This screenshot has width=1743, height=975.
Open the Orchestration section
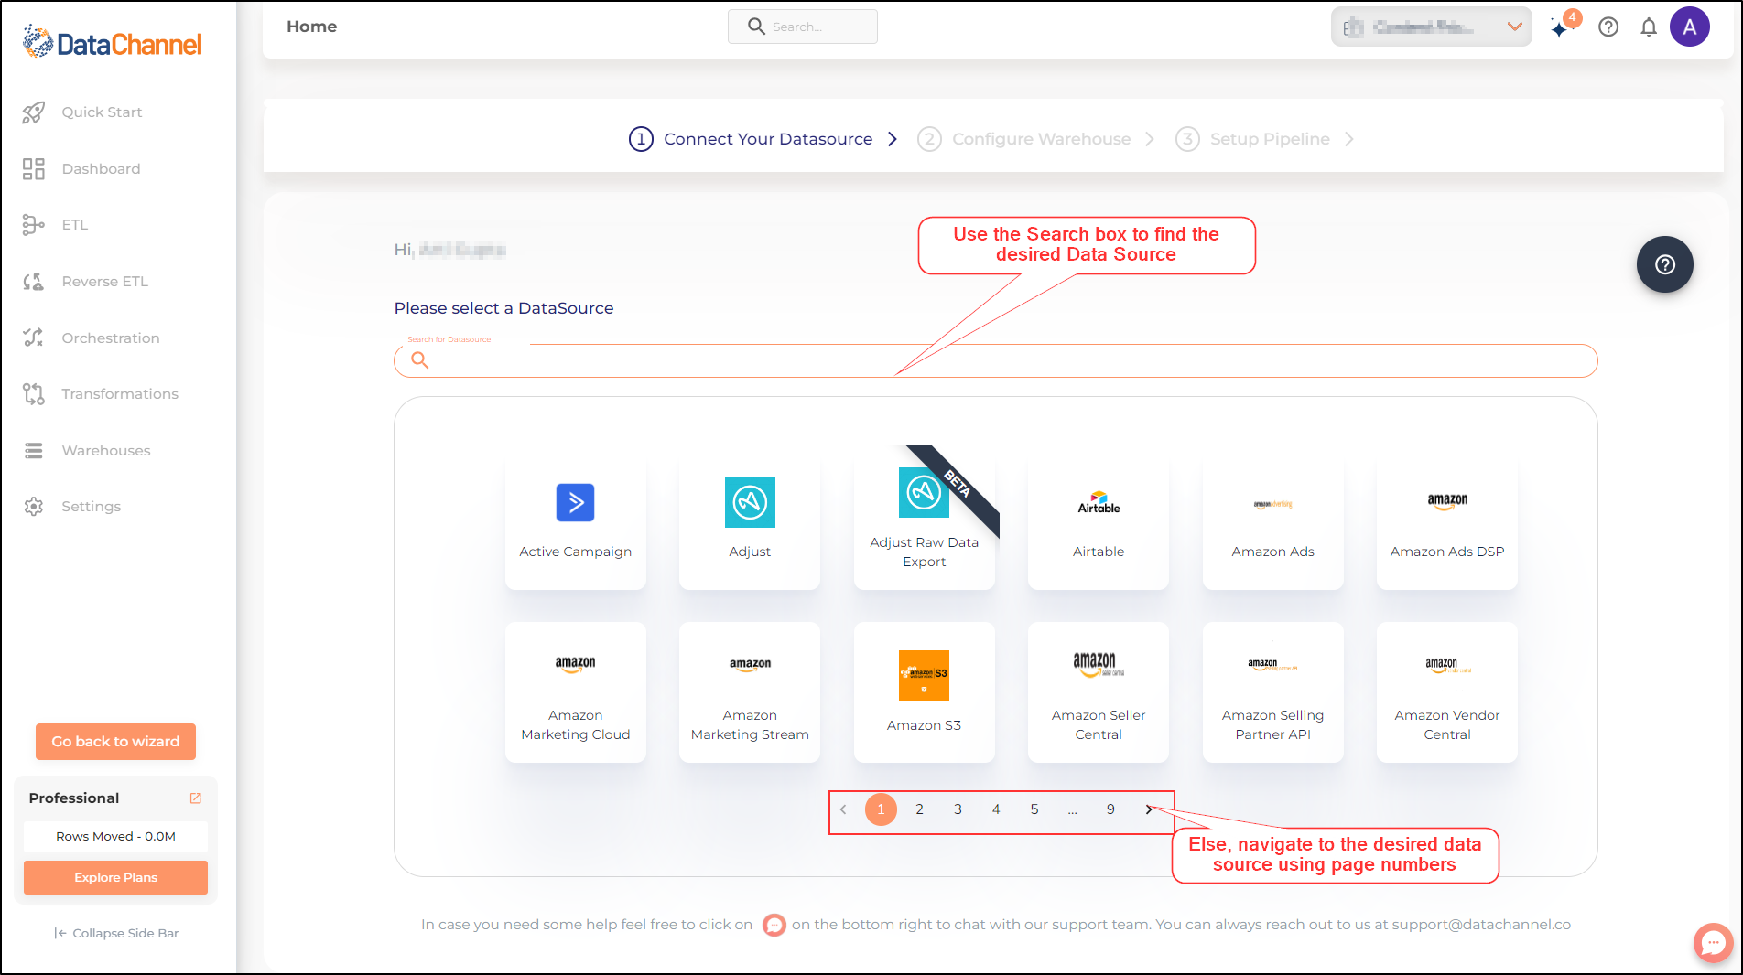(x=110, y=338)
